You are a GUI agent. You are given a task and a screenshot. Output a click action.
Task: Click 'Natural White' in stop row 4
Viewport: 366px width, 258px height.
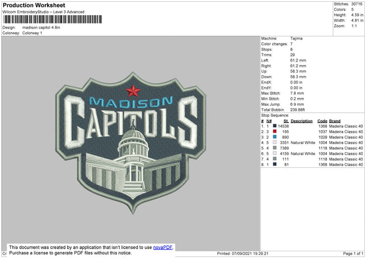303,142
